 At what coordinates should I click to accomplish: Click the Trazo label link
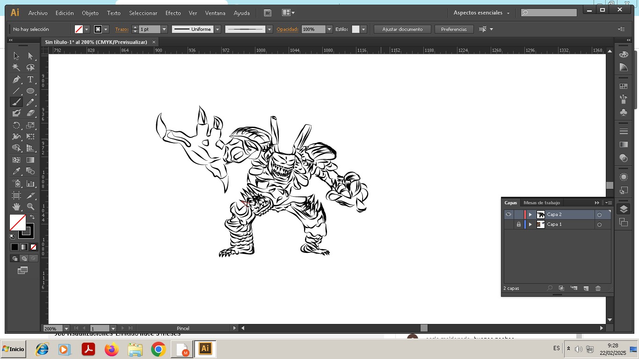click(122, 29)
